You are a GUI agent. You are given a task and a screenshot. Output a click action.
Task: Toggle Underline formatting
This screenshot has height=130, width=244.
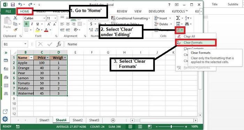(x=38, y=24)
